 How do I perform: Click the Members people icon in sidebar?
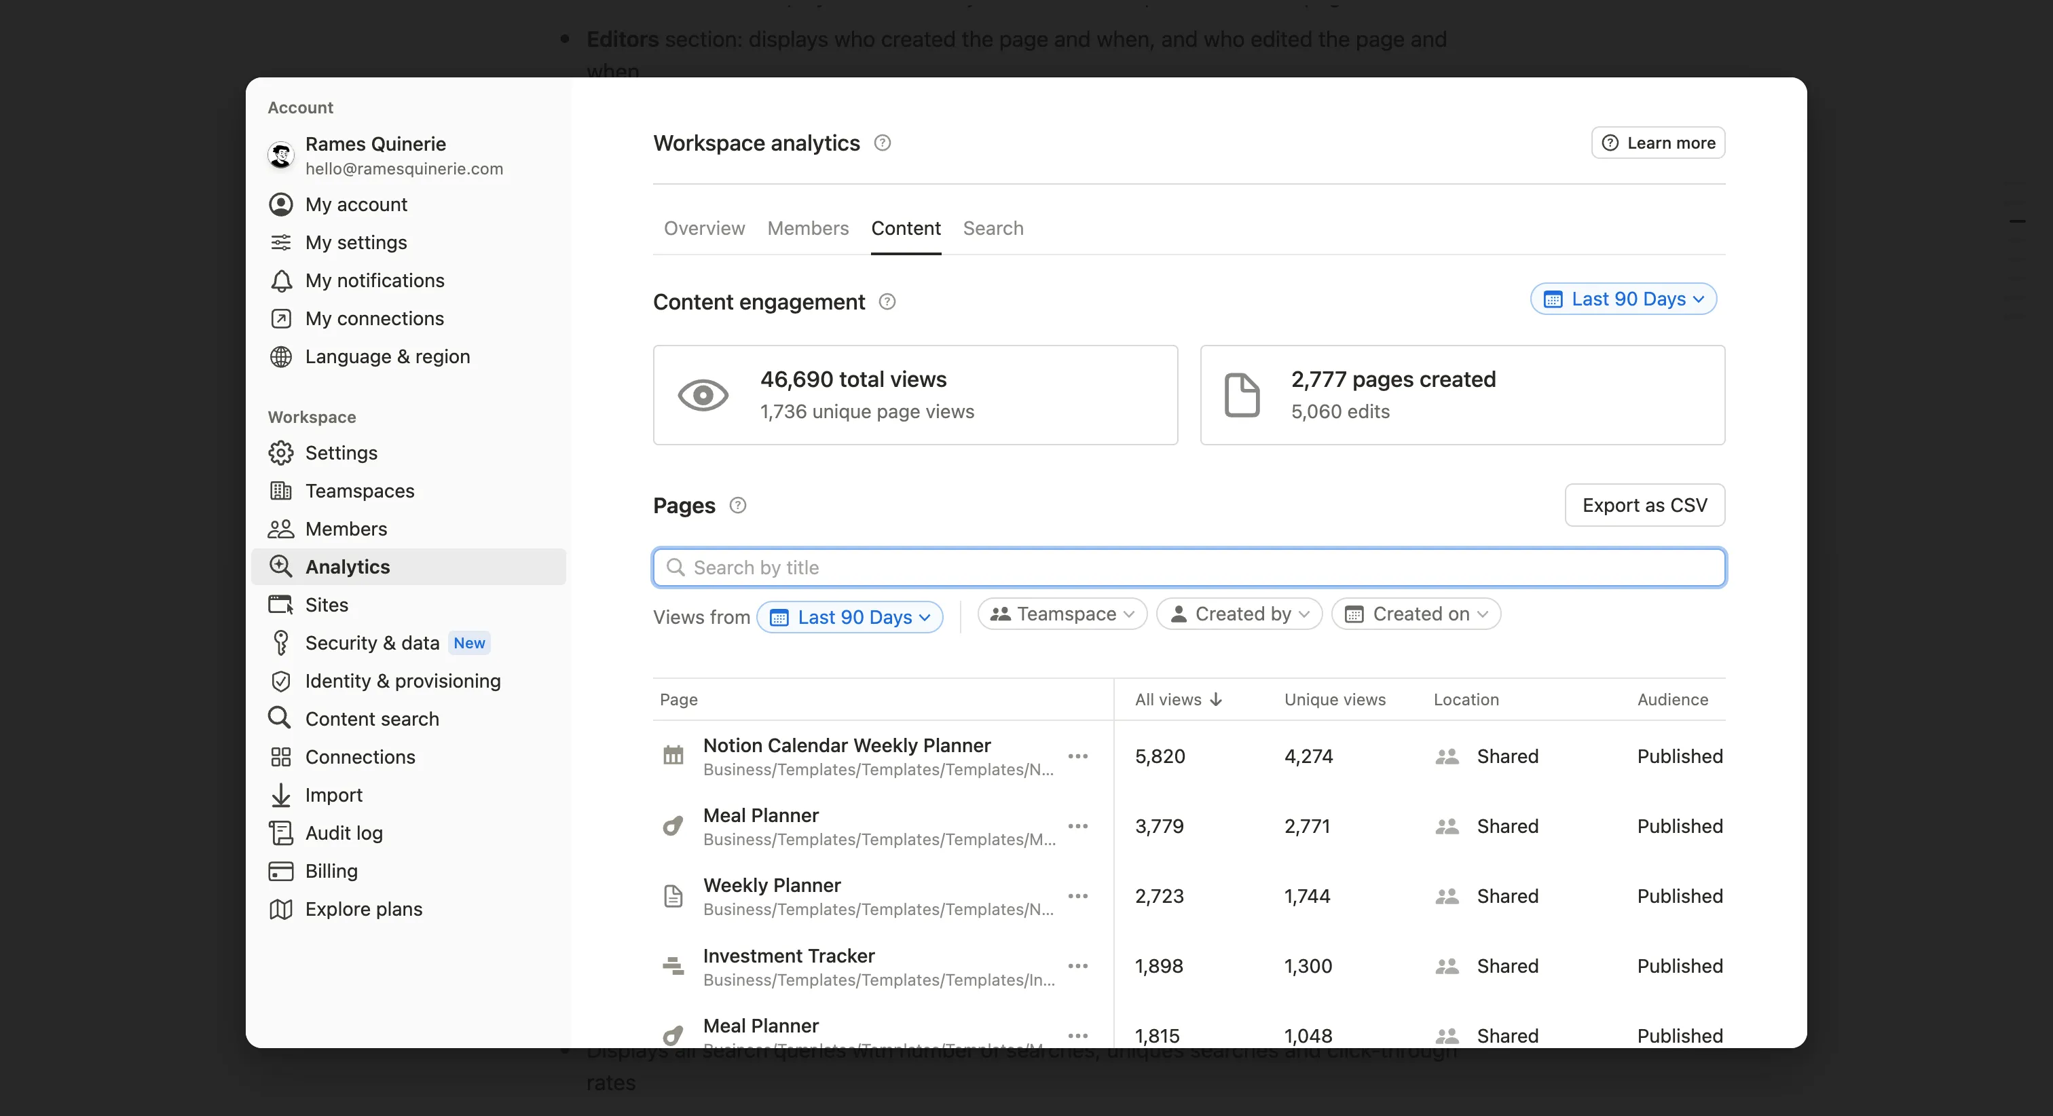pyautogui.click(x=280, y=529)
